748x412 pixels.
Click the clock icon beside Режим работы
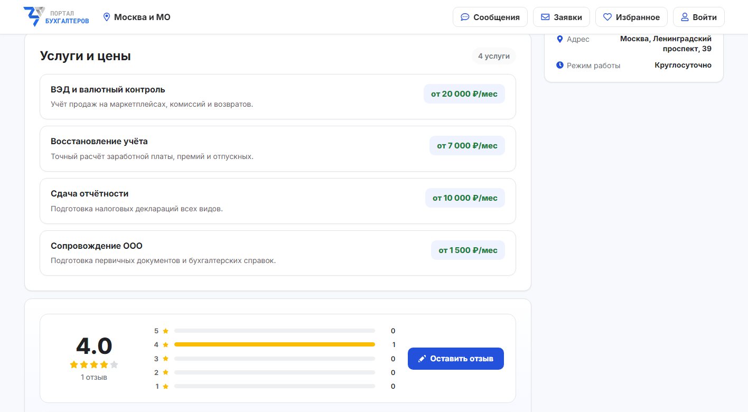[560, 65]
